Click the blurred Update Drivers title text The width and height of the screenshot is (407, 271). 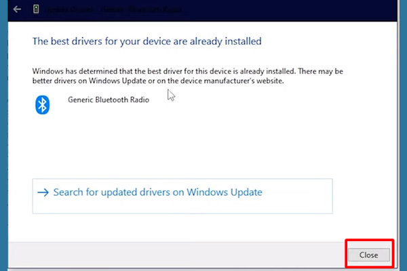(113, 9)
